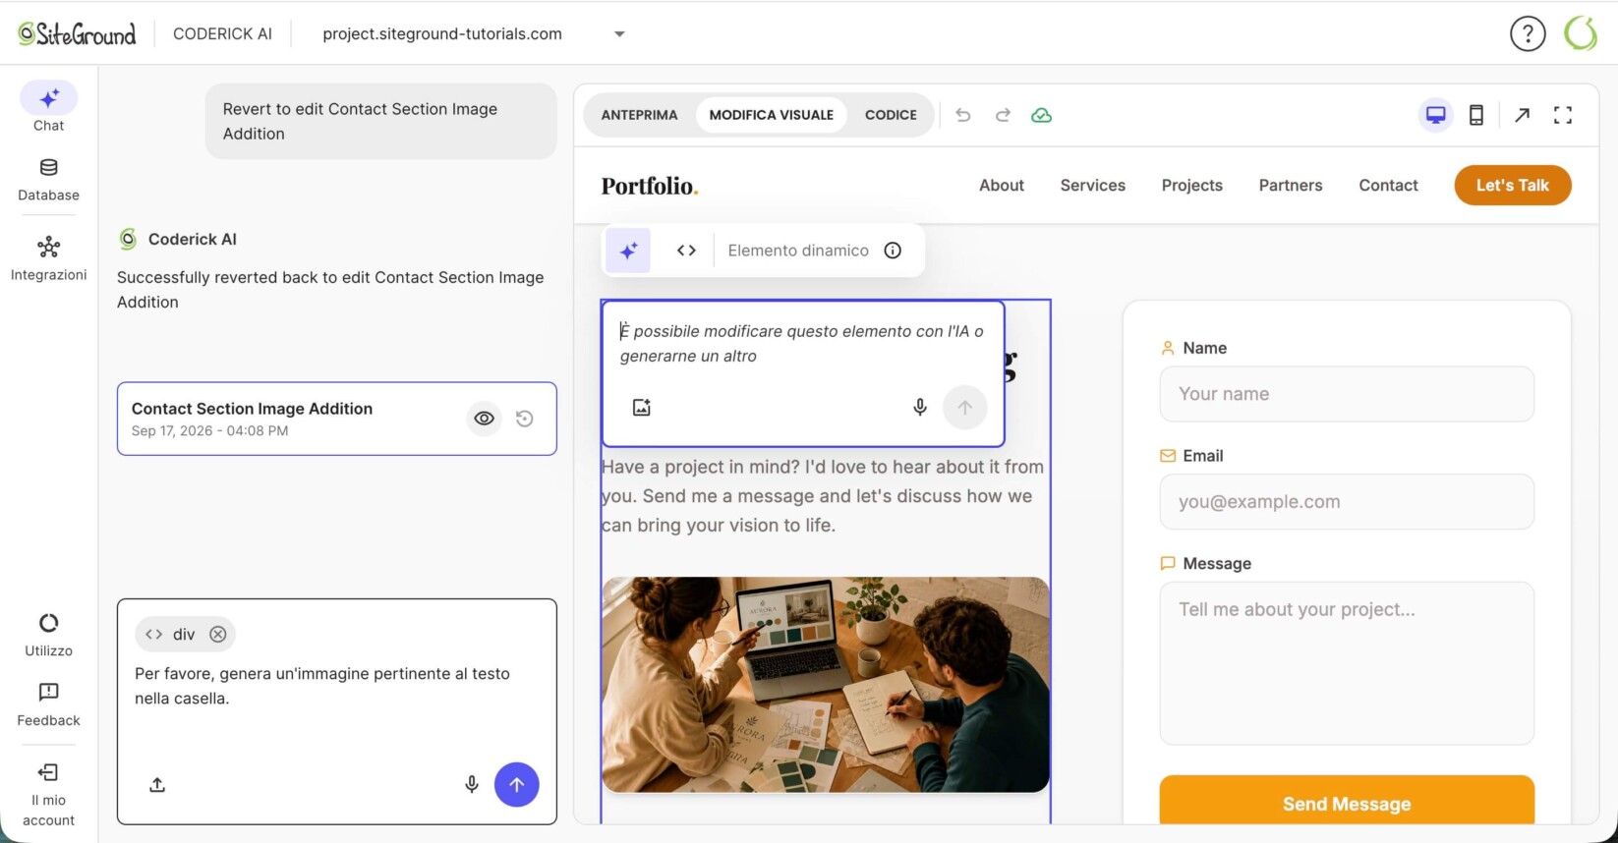Open the Services nav link
This screenshot has width=1618, height=843.
pos(1093,186)
